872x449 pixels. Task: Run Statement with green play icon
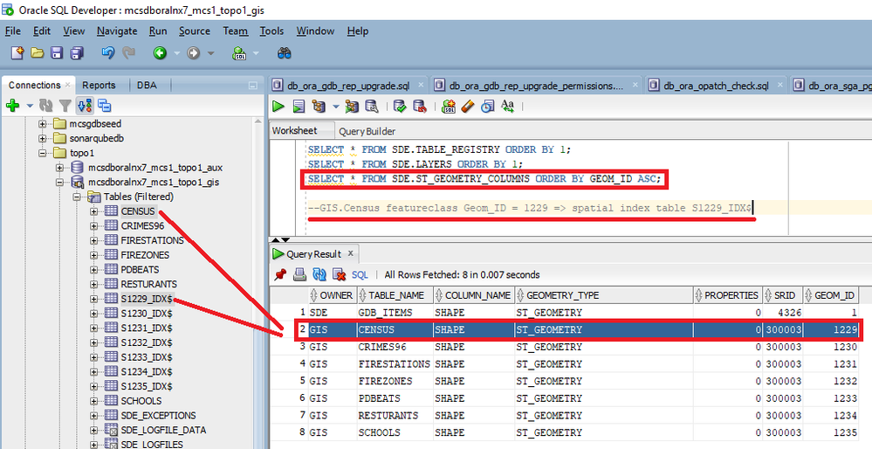tap(278, 106)
